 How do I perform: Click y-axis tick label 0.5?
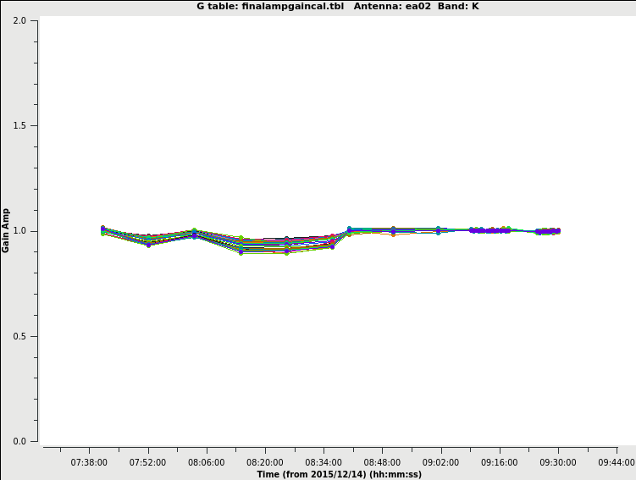(x=19, y=336)
